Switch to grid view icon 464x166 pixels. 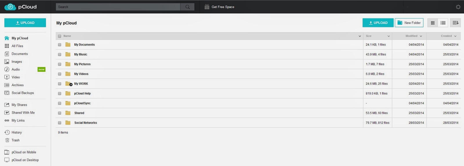[x=433, y=23]
